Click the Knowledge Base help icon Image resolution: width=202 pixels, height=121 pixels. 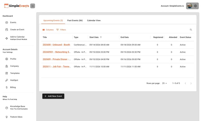point(7,108)
